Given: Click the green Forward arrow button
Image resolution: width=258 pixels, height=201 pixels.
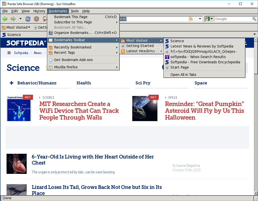Looking at the screenshot, I should [x=13, y=19].
